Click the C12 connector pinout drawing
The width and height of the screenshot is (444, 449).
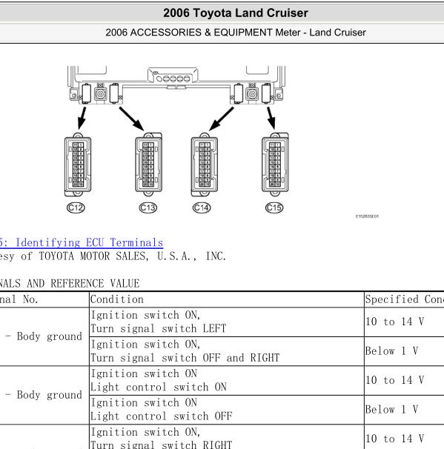78,164
